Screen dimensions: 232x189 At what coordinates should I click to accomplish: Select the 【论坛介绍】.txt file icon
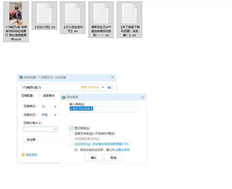(44, 13)
